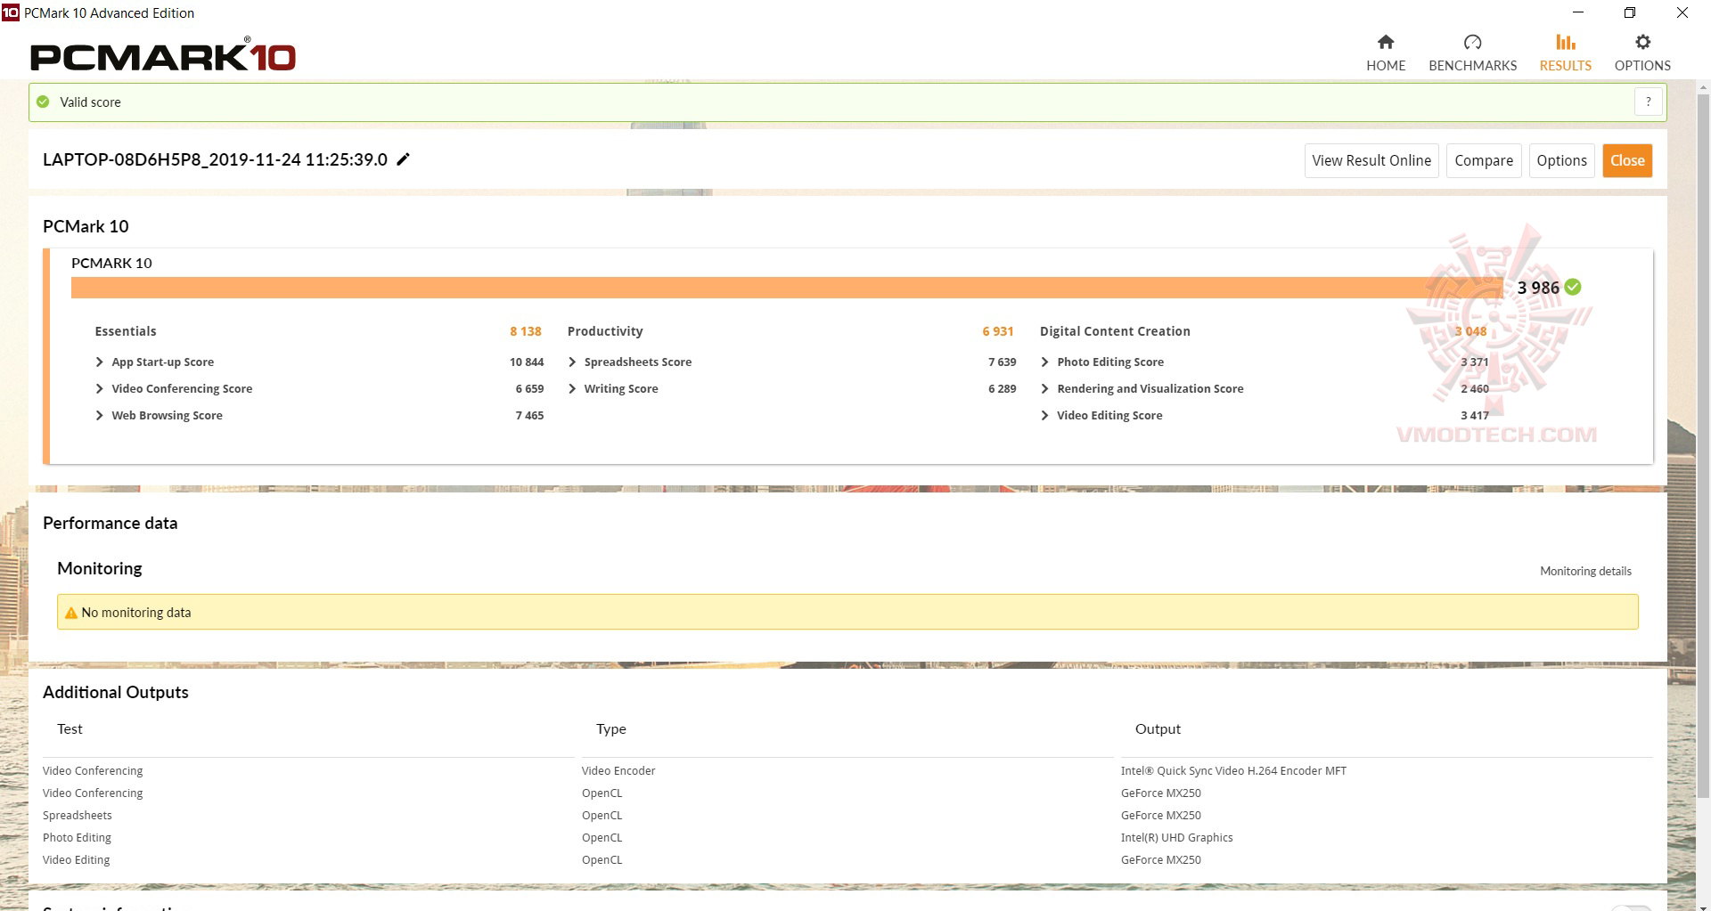Click the Productivity score 6 931
Screen dimensions: 1711x911
[x=998, y=331]
